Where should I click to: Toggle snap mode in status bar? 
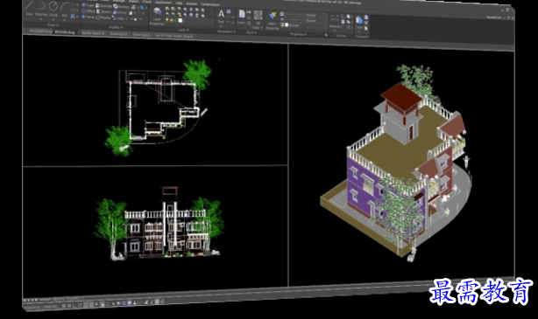point(69,305)
